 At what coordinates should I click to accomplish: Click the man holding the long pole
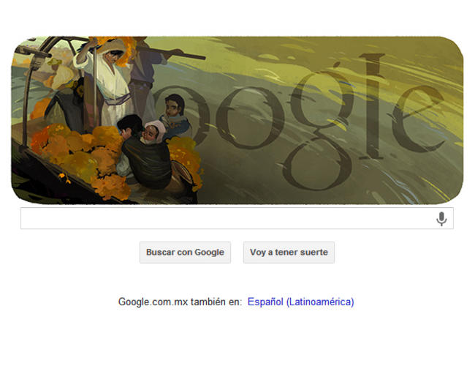click(144, 79)
